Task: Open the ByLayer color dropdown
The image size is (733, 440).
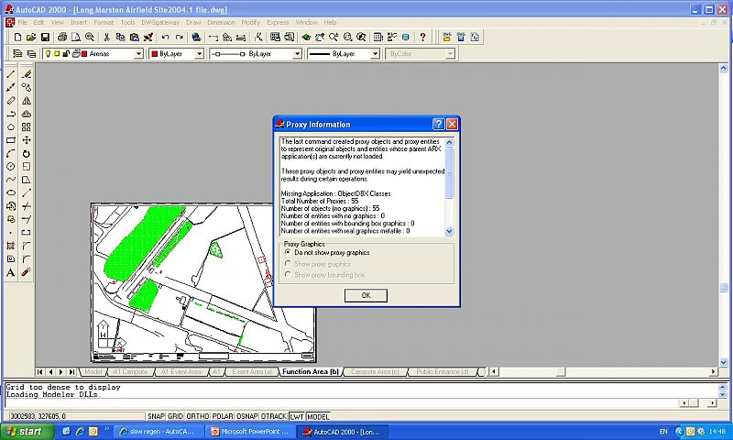Action: tap(199, 54)
